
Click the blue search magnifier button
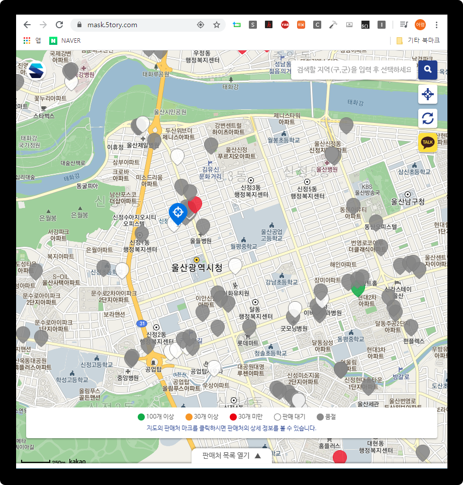427,70
